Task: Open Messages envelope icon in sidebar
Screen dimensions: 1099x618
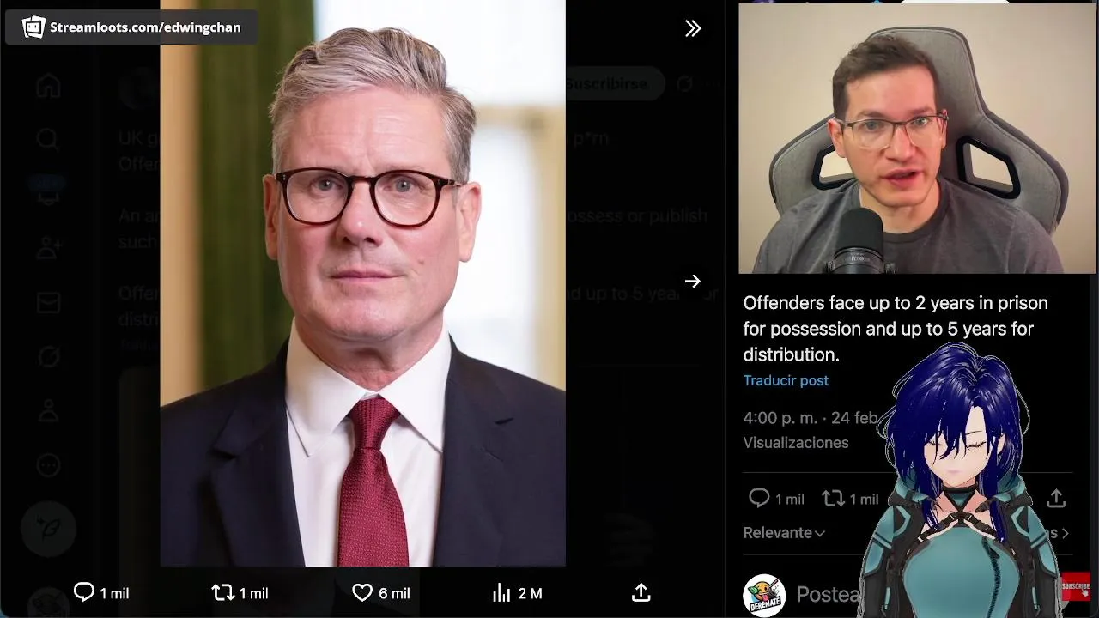Action: (x=48, y=302)
